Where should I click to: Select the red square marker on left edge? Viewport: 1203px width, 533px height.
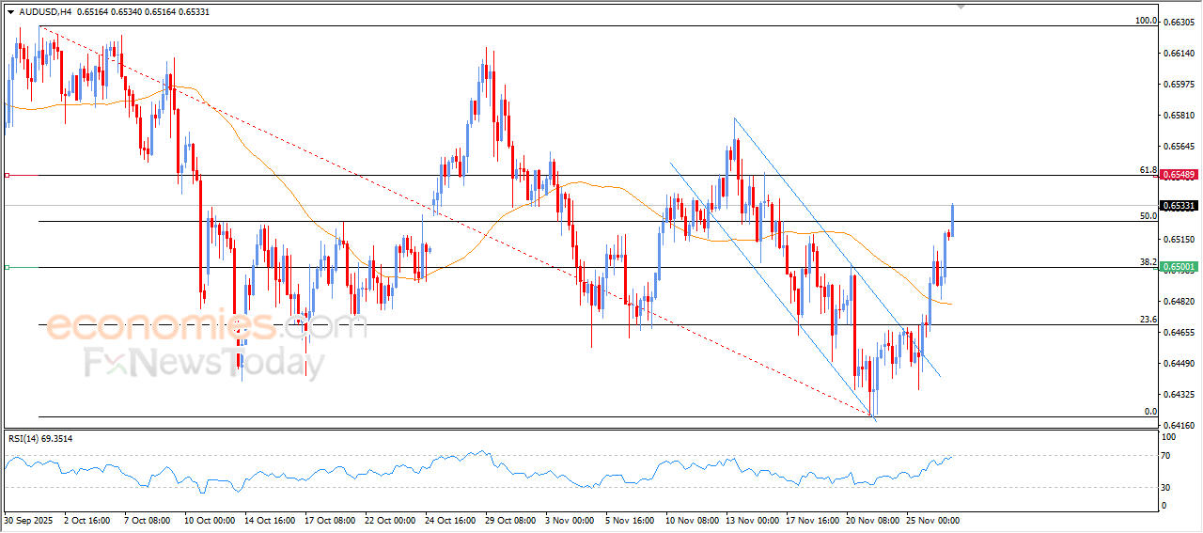click(x=8, y=175)
